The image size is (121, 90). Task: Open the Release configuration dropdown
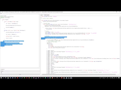pos(20,71)
